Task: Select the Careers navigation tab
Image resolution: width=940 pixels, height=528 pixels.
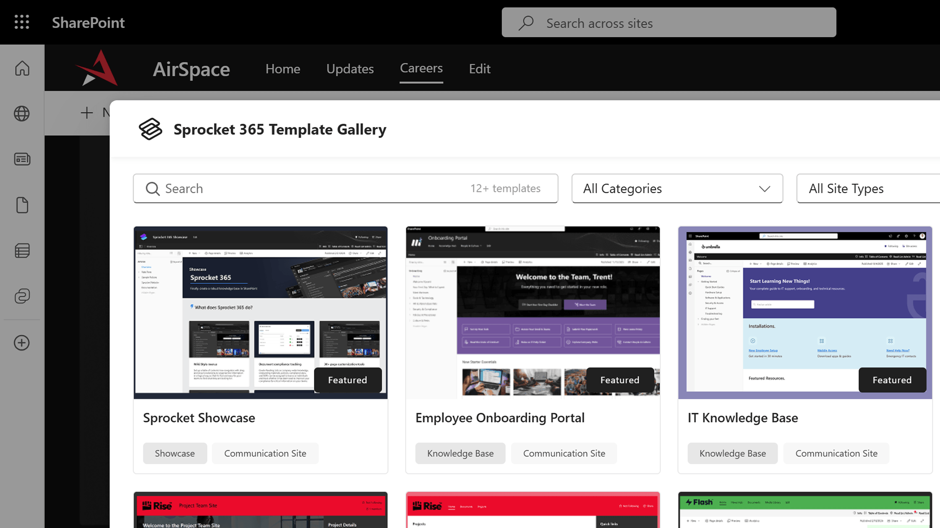Action: (x=421, y=68)
